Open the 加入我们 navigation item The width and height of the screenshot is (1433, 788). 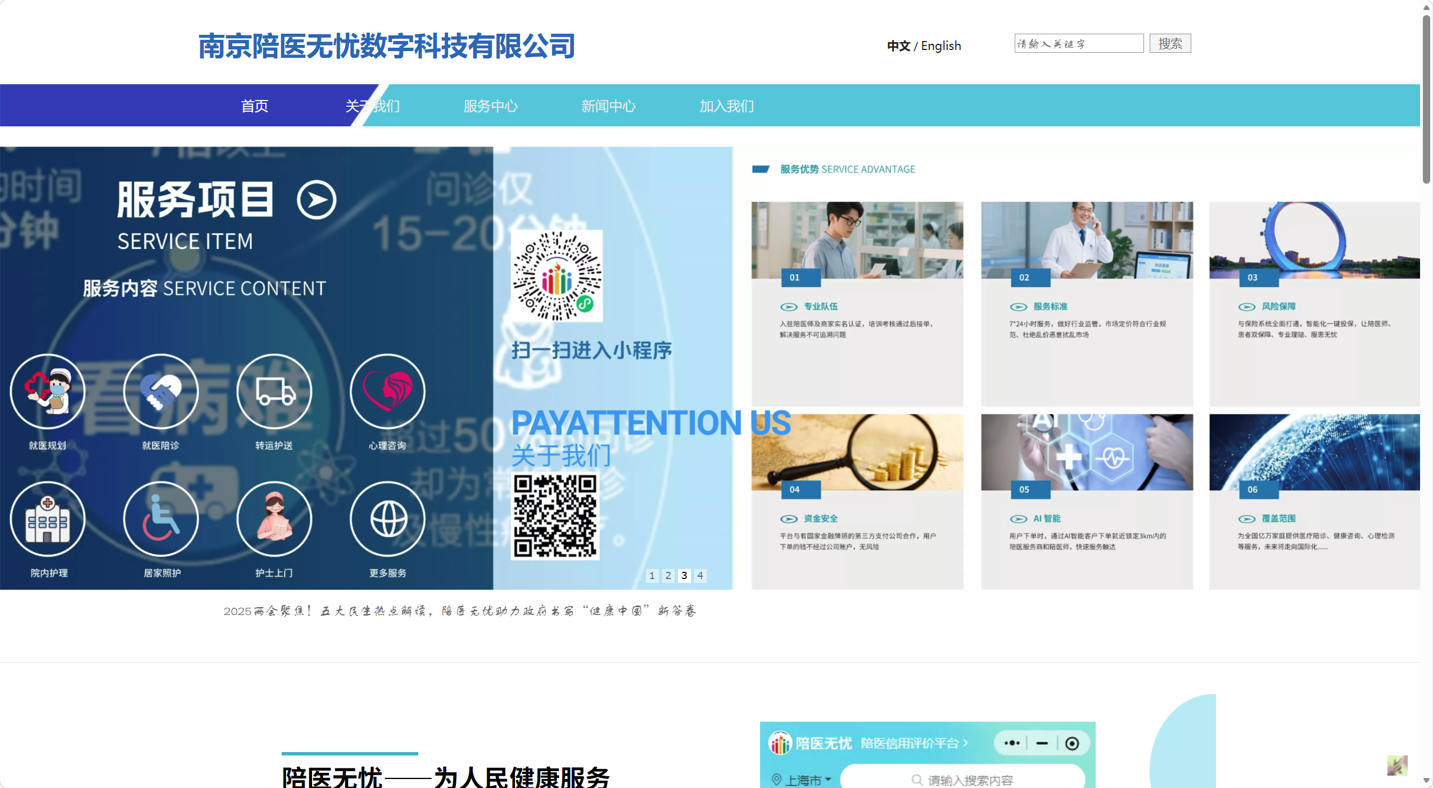pos(726,106)
